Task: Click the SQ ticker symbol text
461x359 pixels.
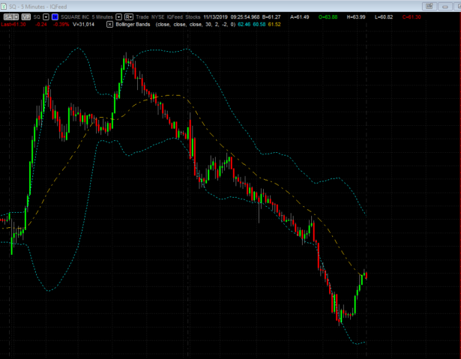Action: coord(37,16)
